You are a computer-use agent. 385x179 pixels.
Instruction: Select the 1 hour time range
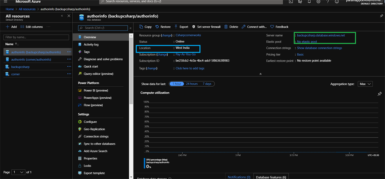(x=177, y=84)
